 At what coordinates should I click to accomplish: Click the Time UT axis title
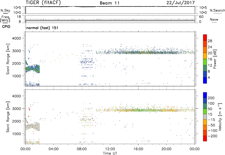click(110, 153)
